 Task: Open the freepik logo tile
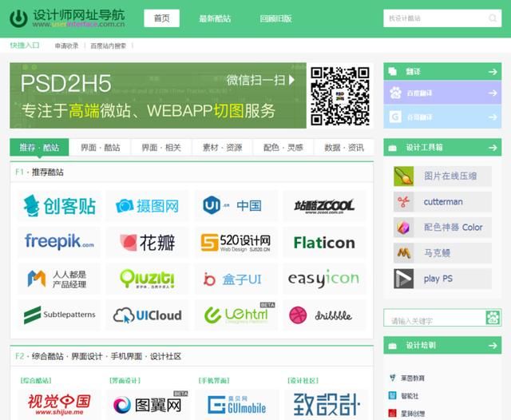[x=59, y=242]
